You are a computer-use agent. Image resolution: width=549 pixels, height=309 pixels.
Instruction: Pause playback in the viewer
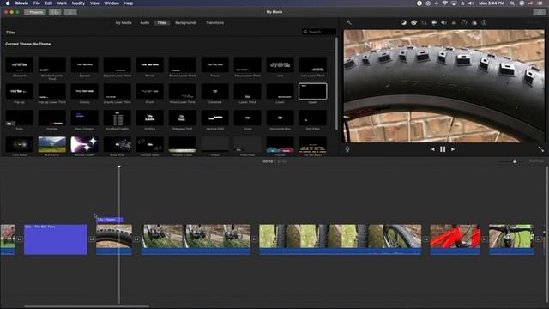[443, 149]
